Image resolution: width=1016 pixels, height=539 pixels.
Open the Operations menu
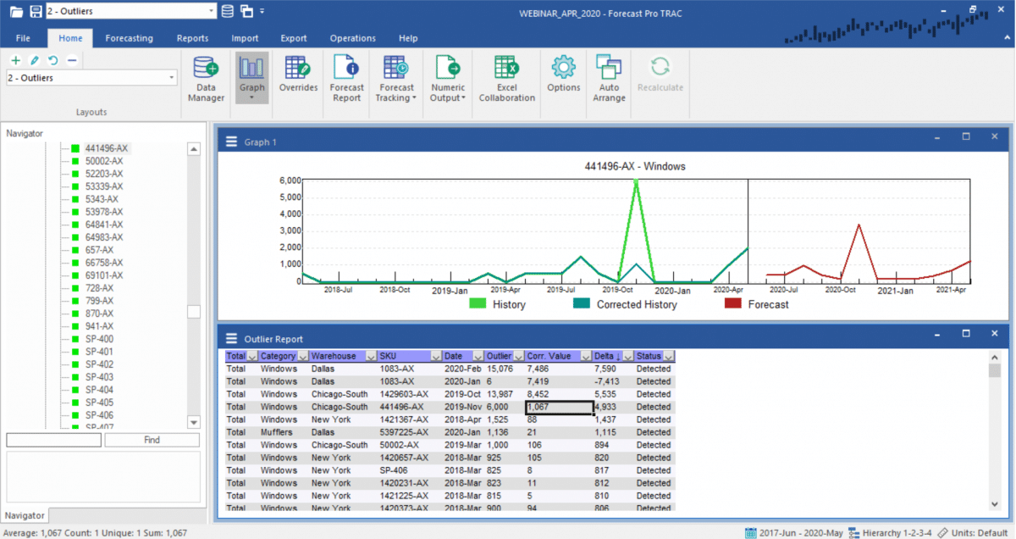(x=352, y=37)
